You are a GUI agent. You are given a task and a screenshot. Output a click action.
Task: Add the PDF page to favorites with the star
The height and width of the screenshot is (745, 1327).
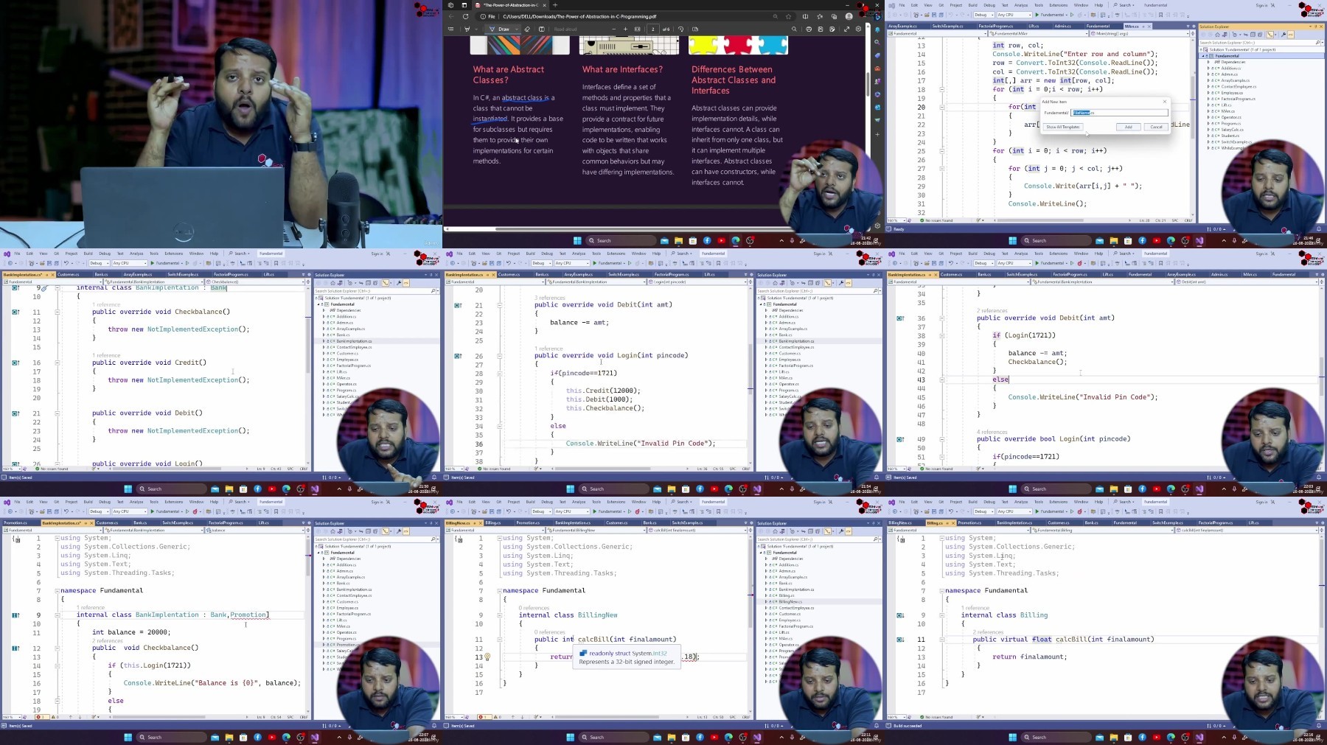click(789, 16)
